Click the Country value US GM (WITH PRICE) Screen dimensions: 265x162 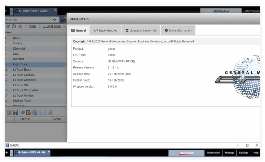point(121,61)
